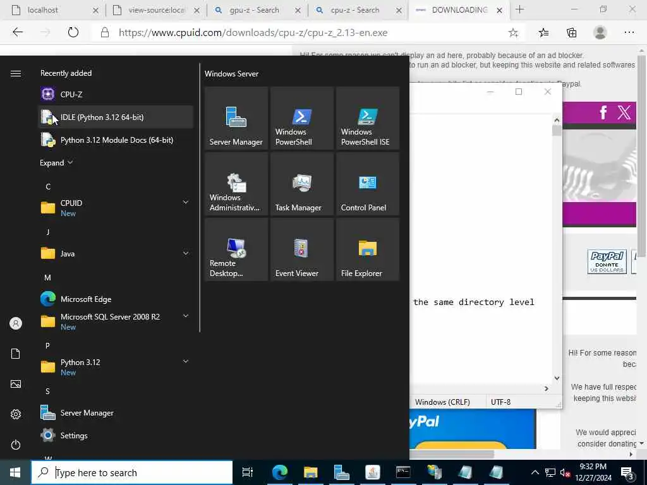Open the command prompt on the taskbar
This screenshot has height=485, width=647.
pos(403,472)
